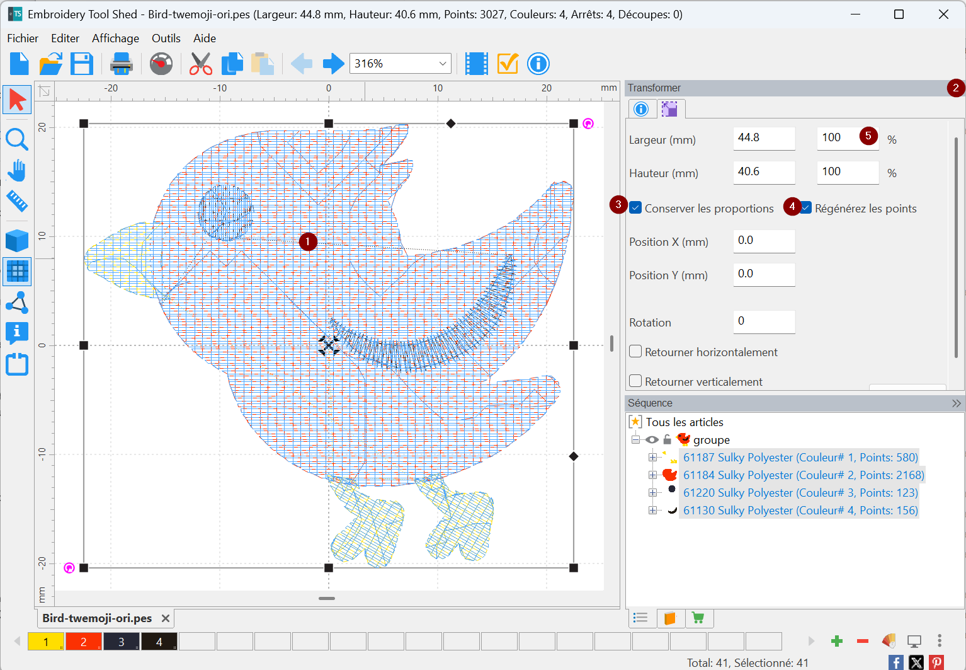966x670 pixels.
Task: Open the Affichage menu
Action: pyautogui.click(x=115, y=38)
